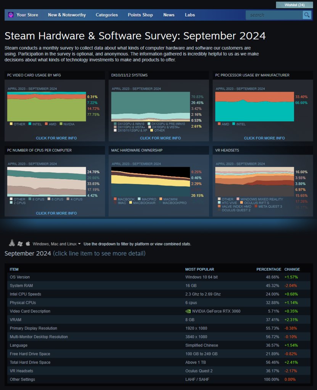
Task: Click the PERCENTAGE column header
Action: click(x=269, y=270)
